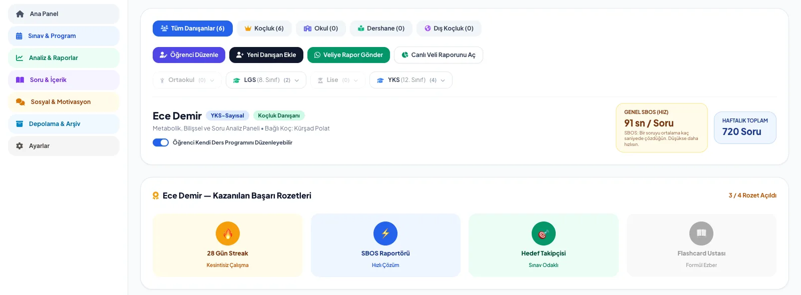Click the SBOS Raportörü lightning badge icon

coord(385,233)
